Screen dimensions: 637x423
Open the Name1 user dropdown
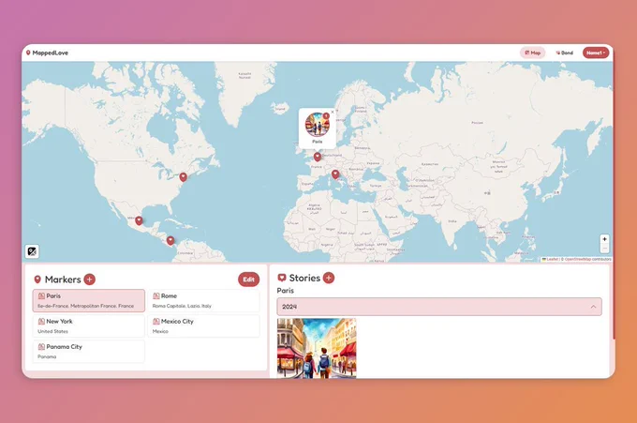pos(596,53)
